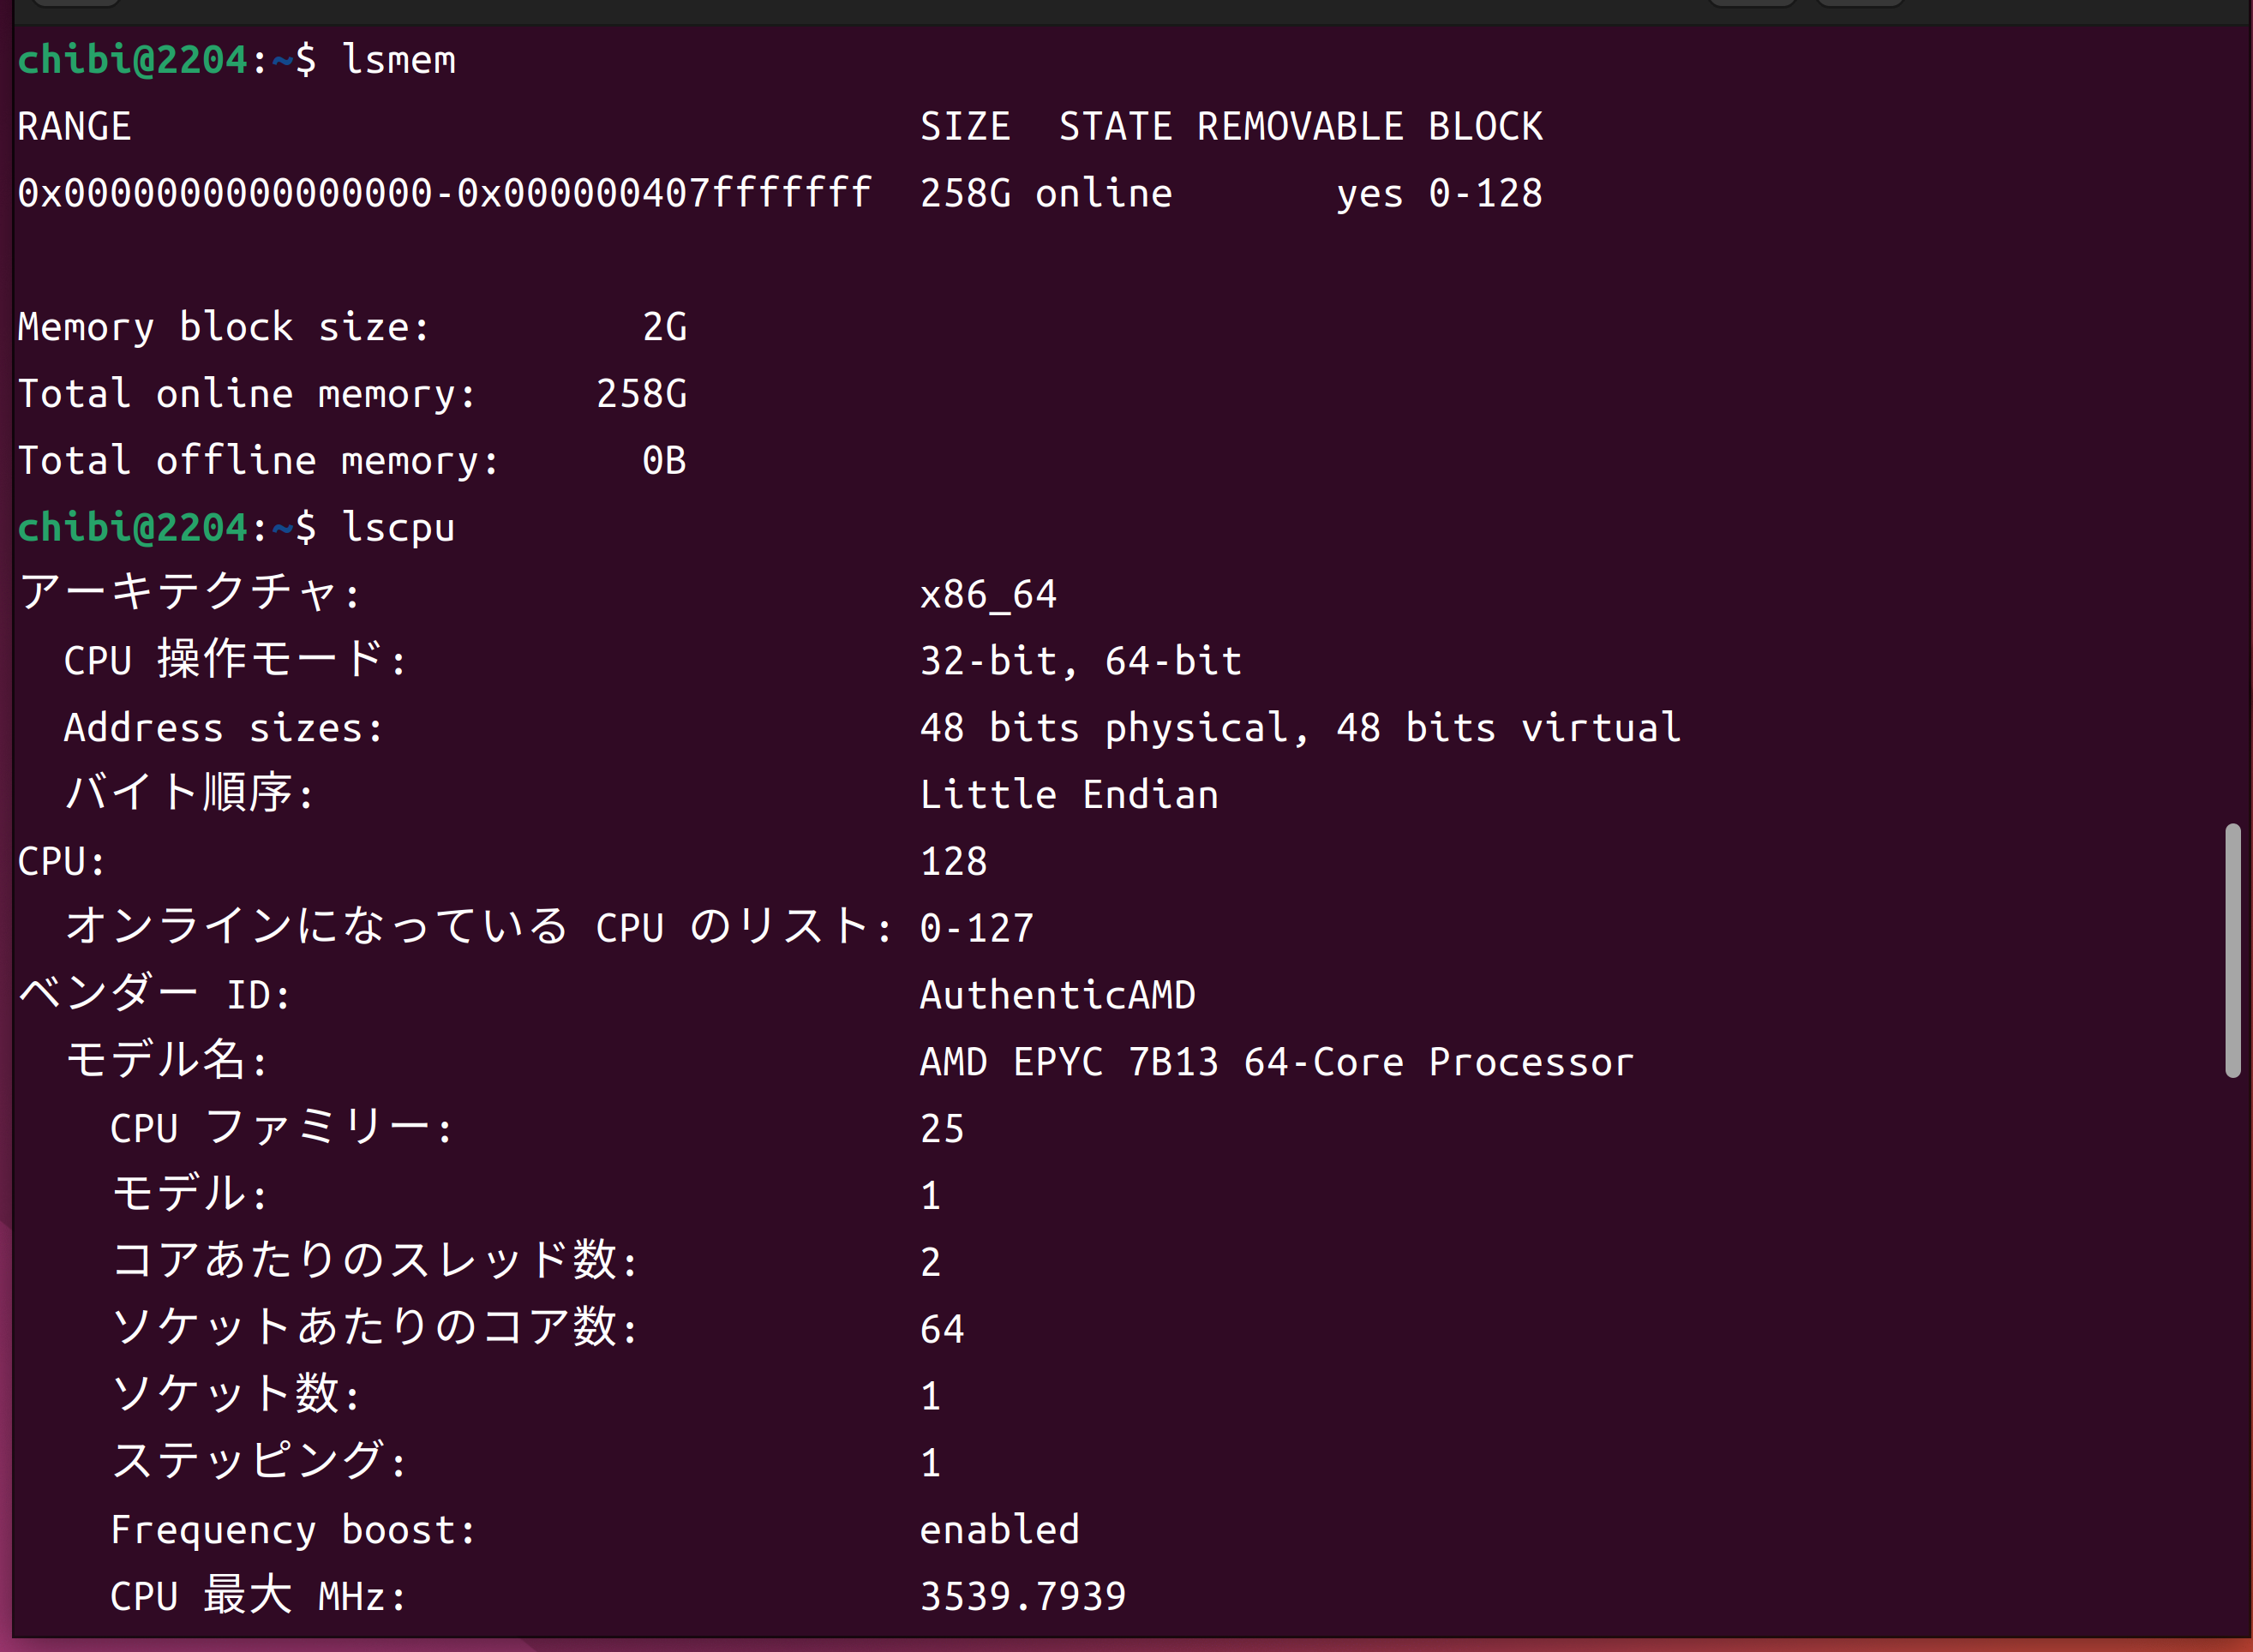Screen dimensions: 2253x1652
Task: Click the REMOVABLE column header
Action: (x=1300, y=127)
